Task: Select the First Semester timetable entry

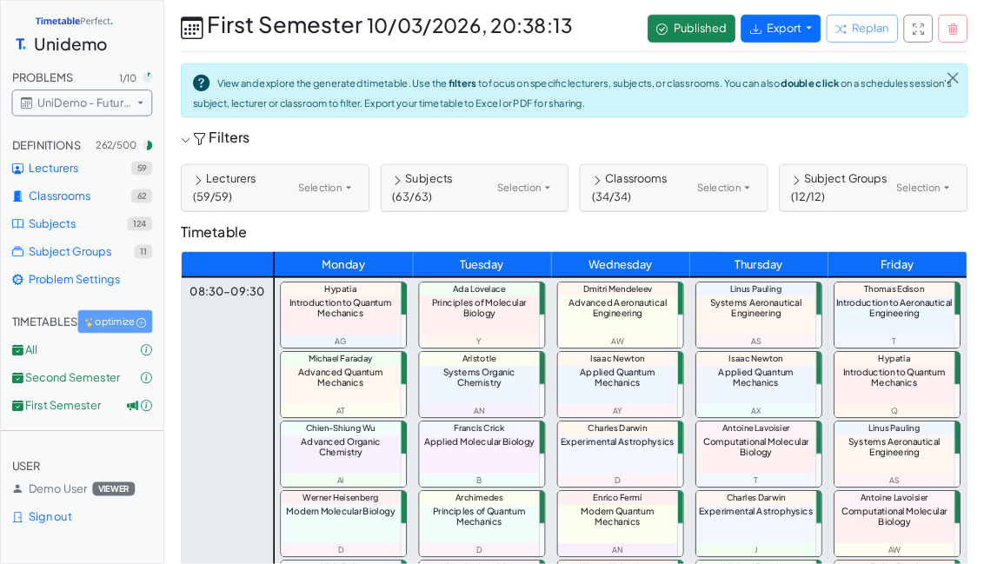Action: pyautogui.click(x=63, y=406)
